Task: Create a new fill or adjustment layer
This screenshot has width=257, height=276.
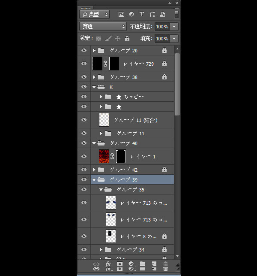Action: (x=131, y=264)
